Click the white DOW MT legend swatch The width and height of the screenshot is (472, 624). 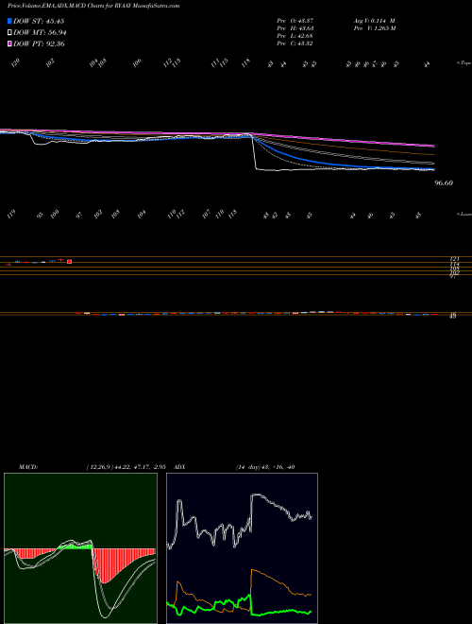10,33
